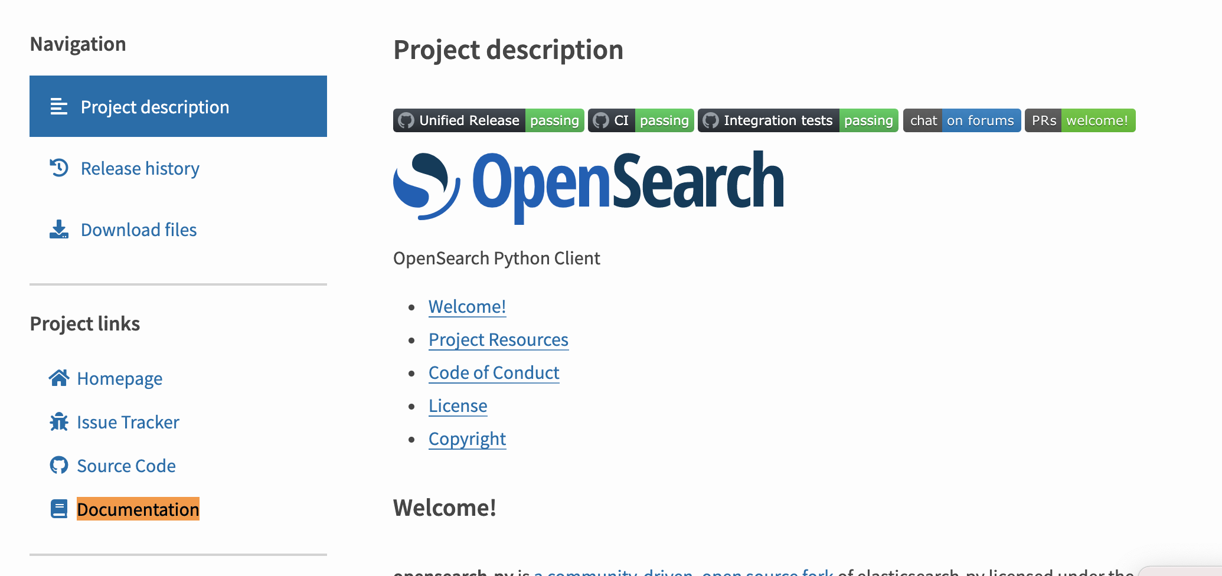Image resolution: width=1222 pixels, height=576 pixels.
Task: Click the GitHub octocat icon next to Source Code
Action: pyautogui.click(x=60, y=466)
